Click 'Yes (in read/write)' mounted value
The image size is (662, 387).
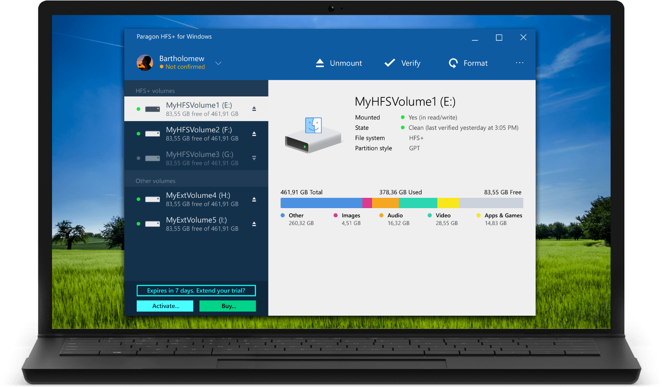[433, 117]
